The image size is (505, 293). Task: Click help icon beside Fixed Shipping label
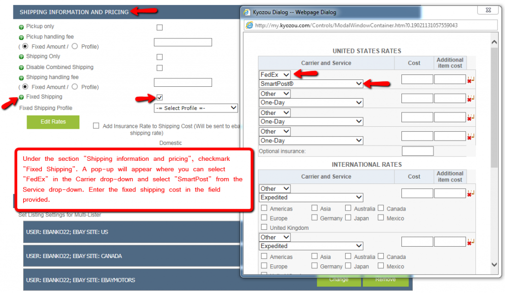point(21,97)
